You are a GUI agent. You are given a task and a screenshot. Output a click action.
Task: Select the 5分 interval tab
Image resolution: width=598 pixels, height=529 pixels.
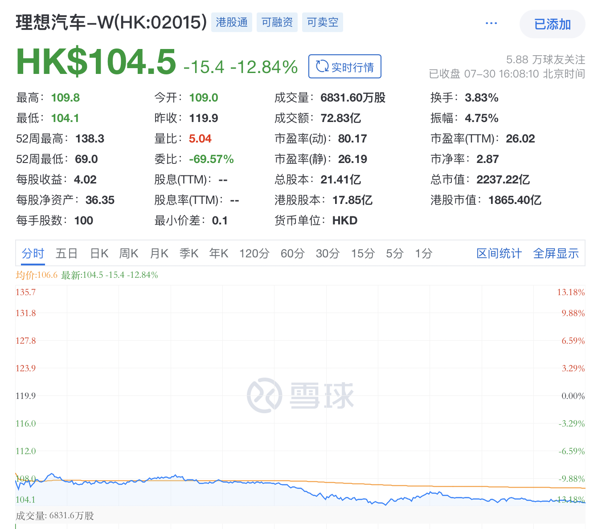click(395, 254)
